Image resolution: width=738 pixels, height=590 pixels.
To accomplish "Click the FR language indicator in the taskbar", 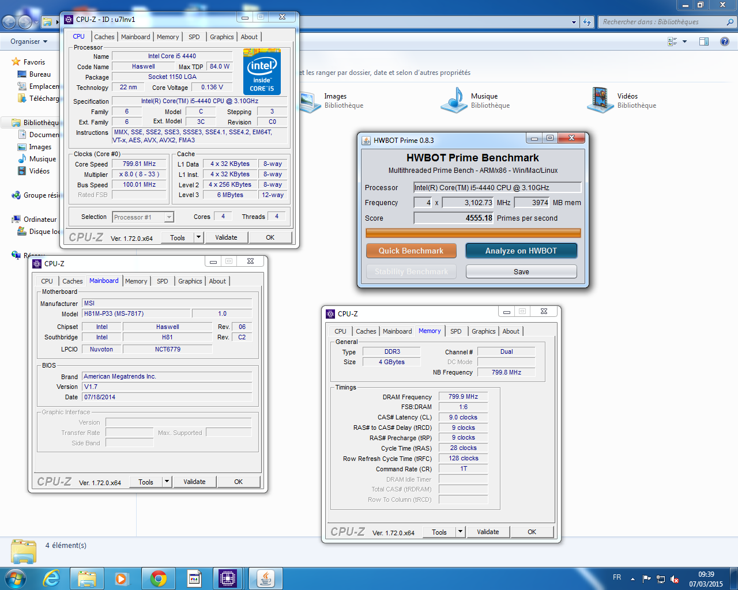I will (617, 577).
